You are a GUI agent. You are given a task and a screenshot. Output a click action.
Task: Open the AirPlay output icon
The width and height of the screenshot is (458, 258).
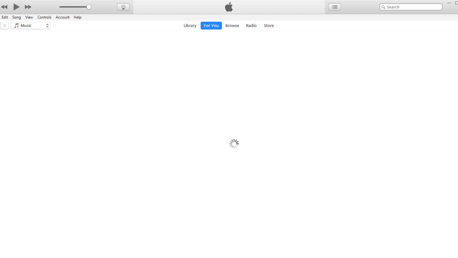coord(123,7)
